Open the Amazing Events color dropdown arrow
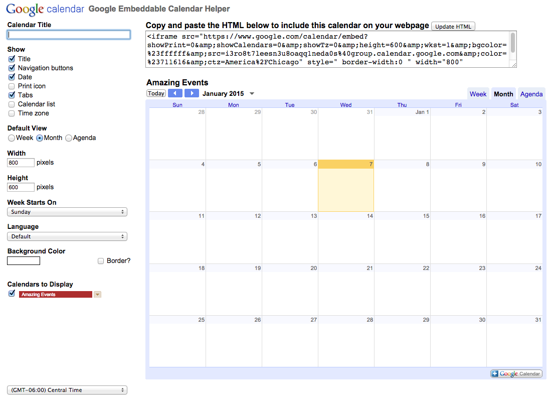 [x=97, y=295]
